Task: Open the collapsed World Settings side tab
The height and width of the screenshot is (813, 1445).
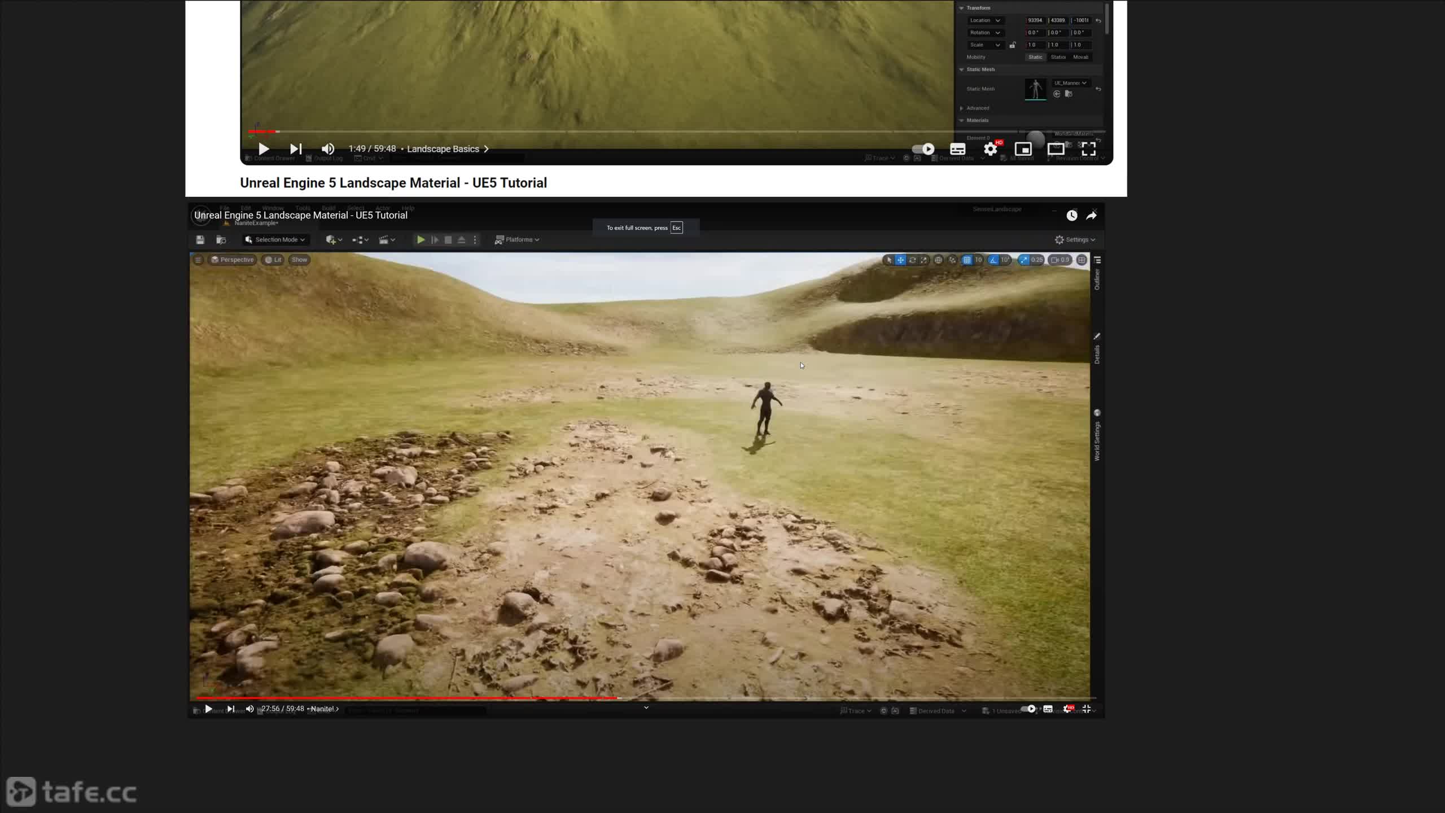Action: pyautogui.click(x=1097, y=435)
